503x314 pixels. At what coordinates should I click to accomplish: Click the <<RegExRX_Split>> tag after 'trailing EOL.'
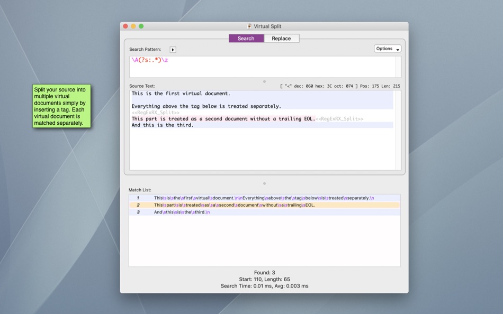pos(339,119)
